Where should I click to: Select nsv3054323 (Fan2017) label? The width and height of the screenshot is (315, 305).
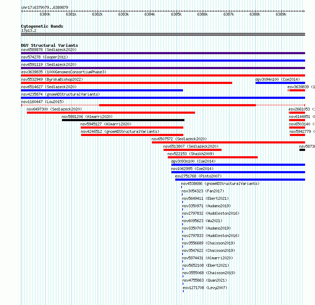tap(203, 191)
